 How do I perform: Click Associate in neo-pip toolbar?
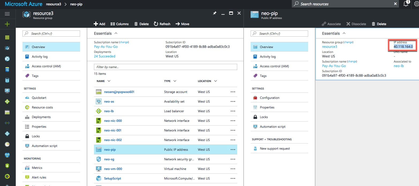(331, 24)
